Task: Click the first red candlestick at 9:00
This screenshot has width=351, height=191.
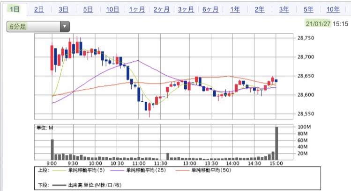Action: 52,58
